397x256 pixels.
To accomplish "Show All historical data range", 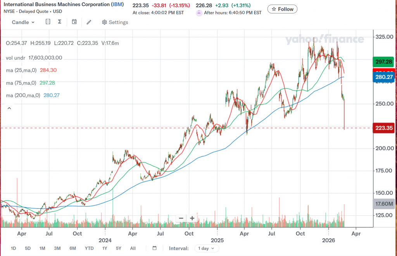I will (x=133, y=248).
